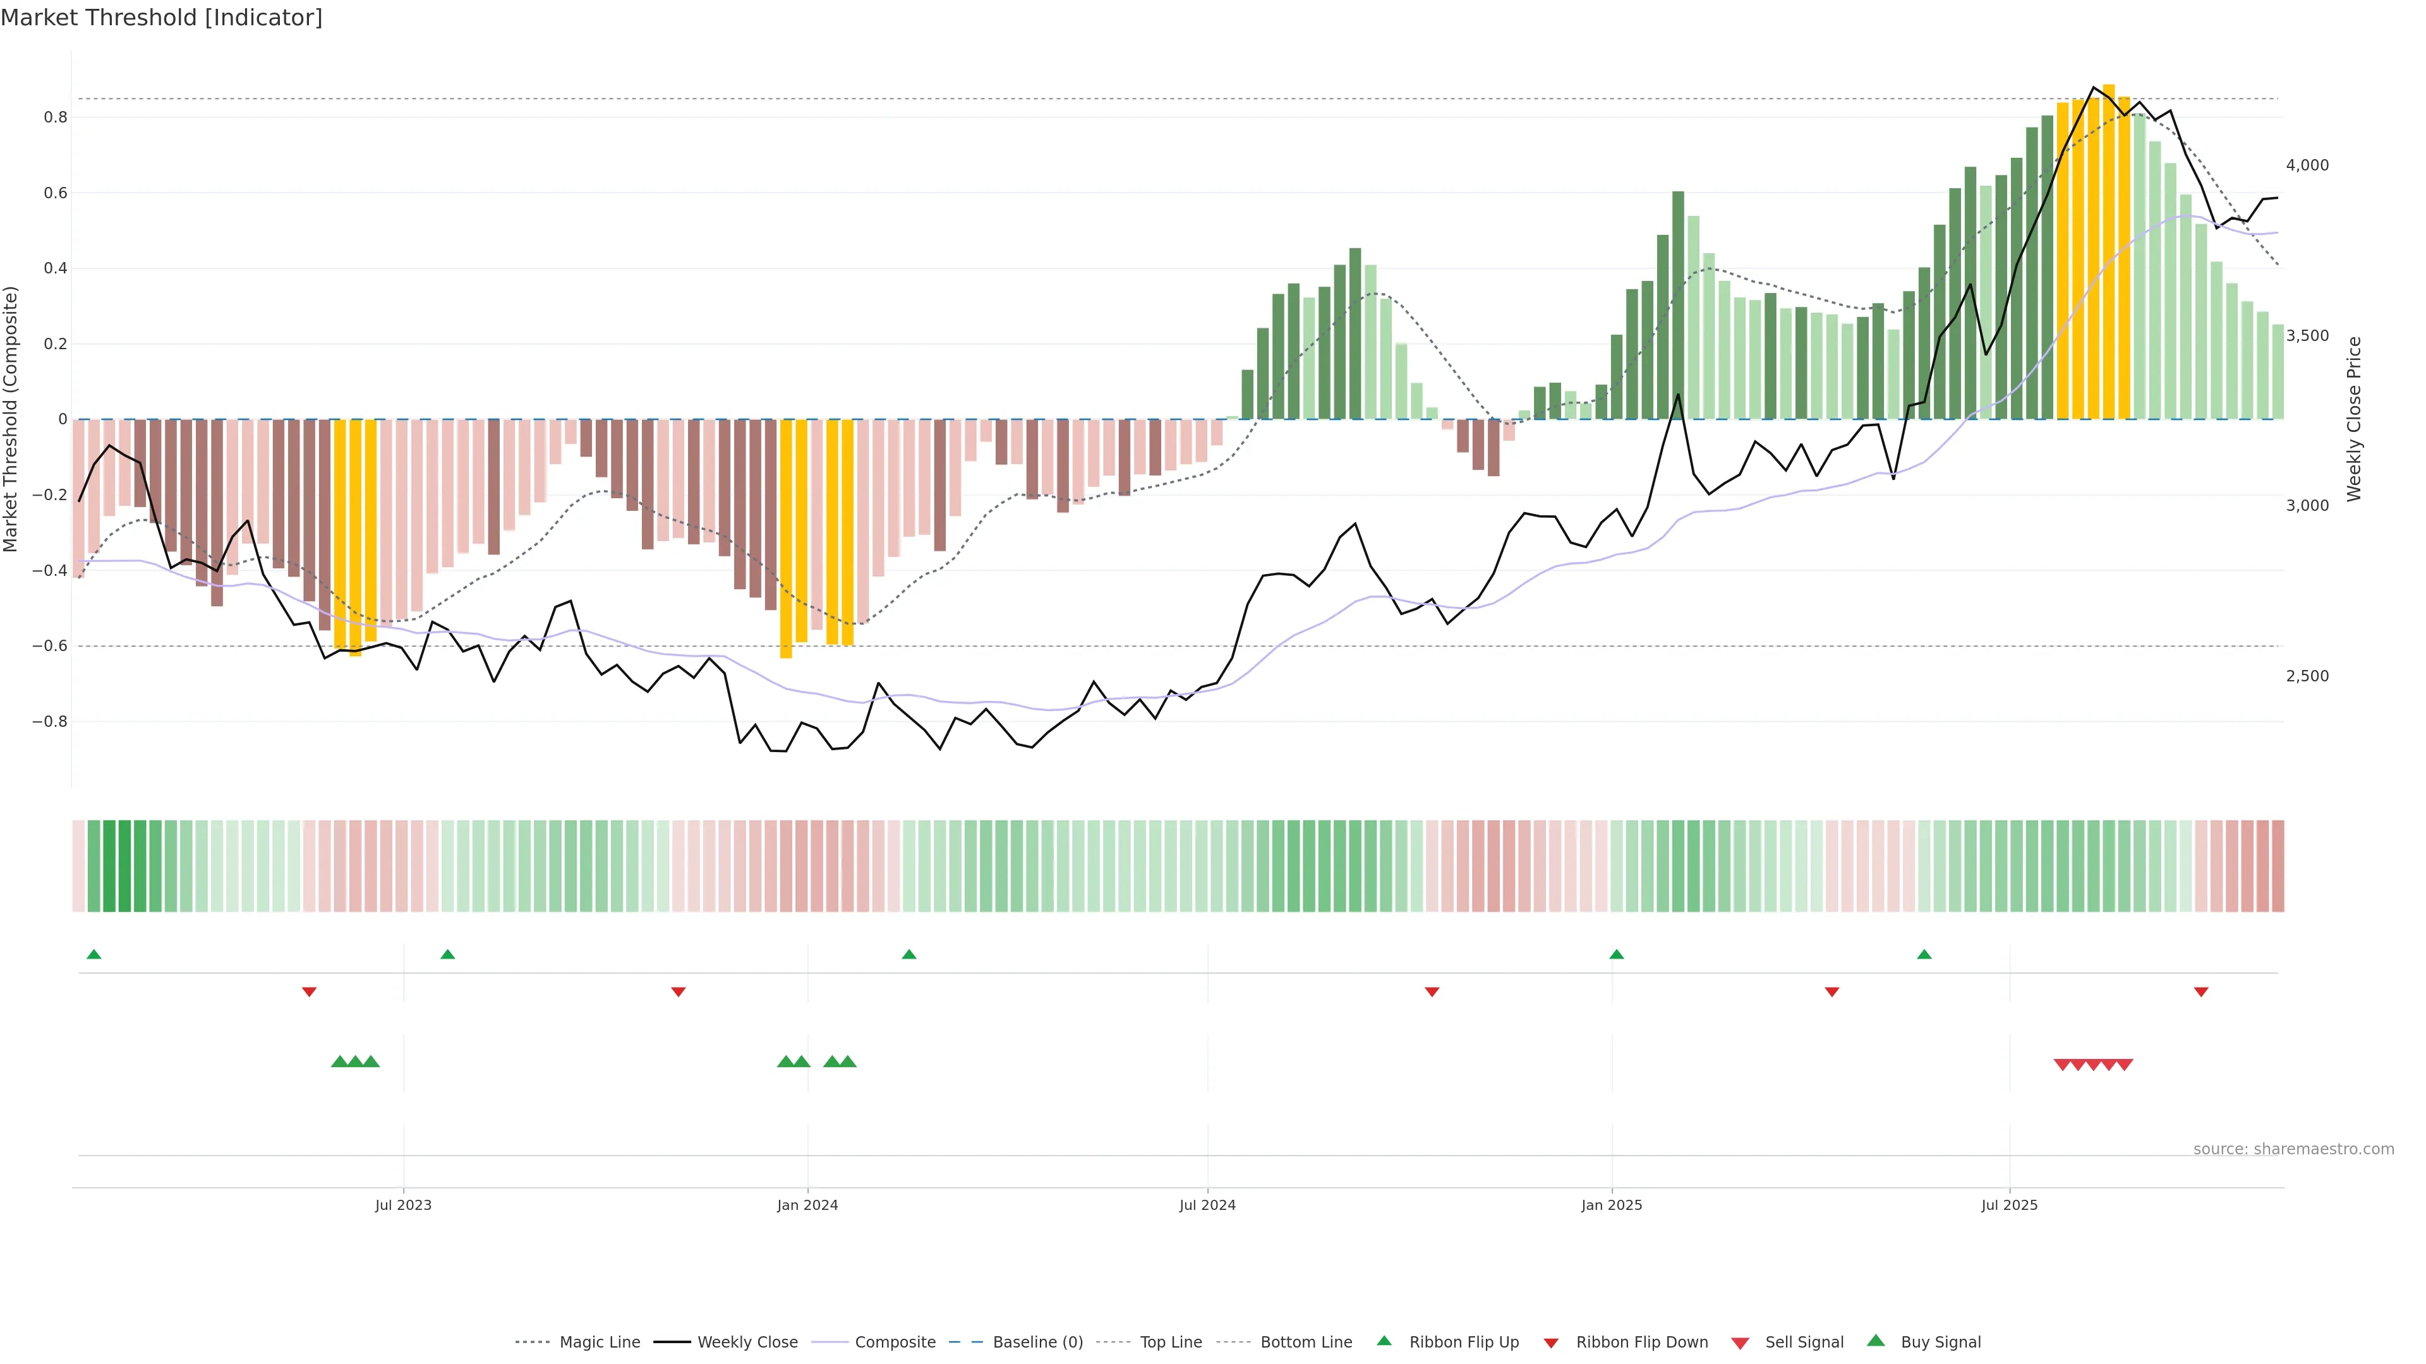Click the Jan 2024 x-axis label

click(807, 1205)
